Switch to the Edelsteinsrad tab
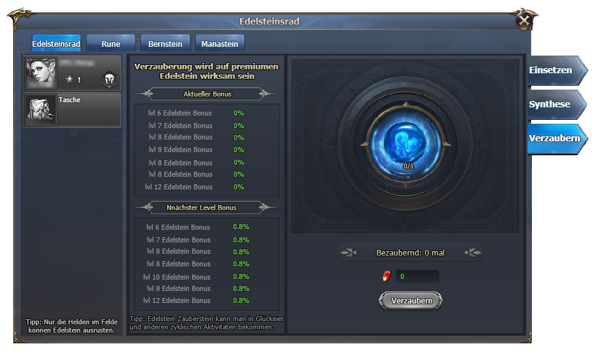The height and width of the screenshot is (361, 600). (56, 44)
